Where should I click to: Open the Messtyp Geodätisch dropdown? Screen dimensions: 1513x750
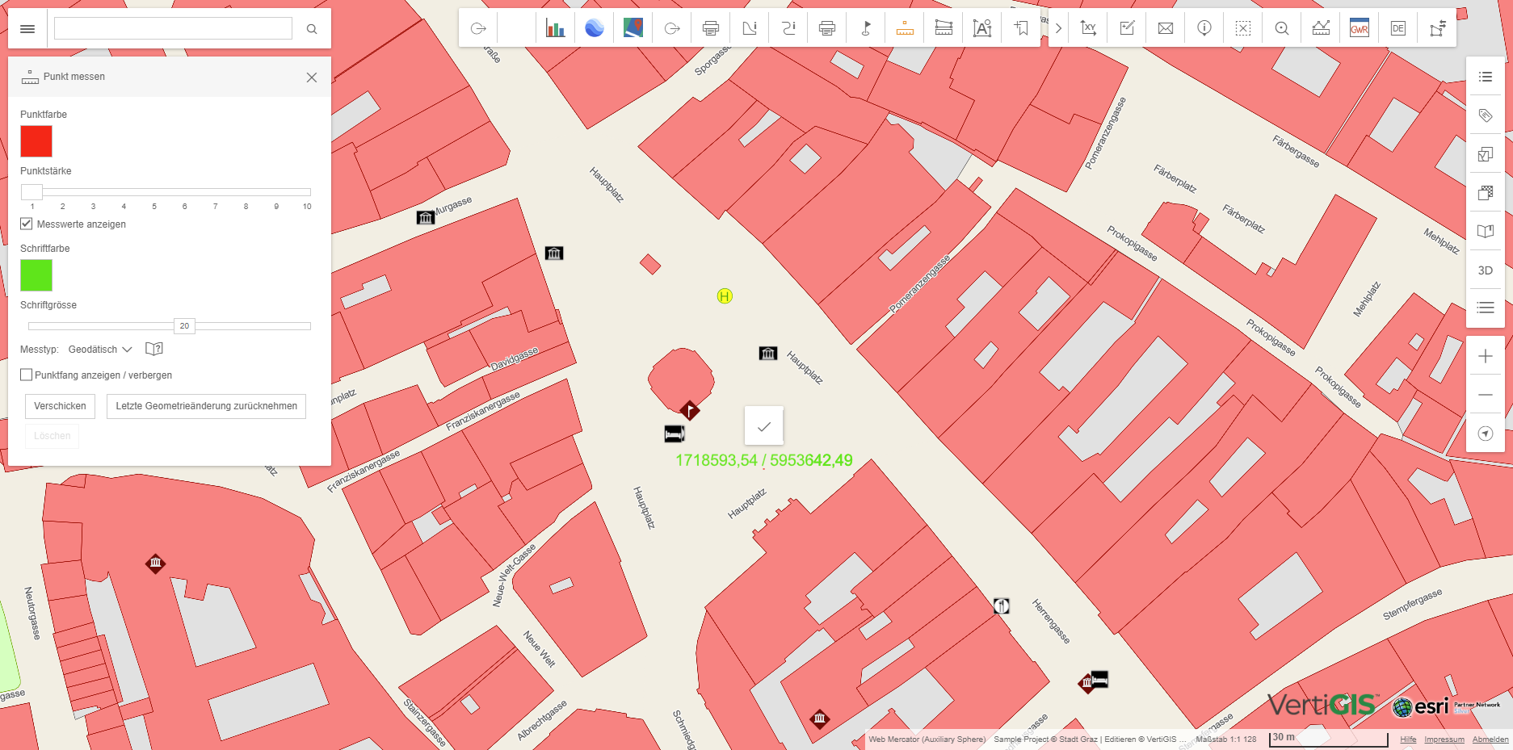pyautogui.click(x=99, y=349)
